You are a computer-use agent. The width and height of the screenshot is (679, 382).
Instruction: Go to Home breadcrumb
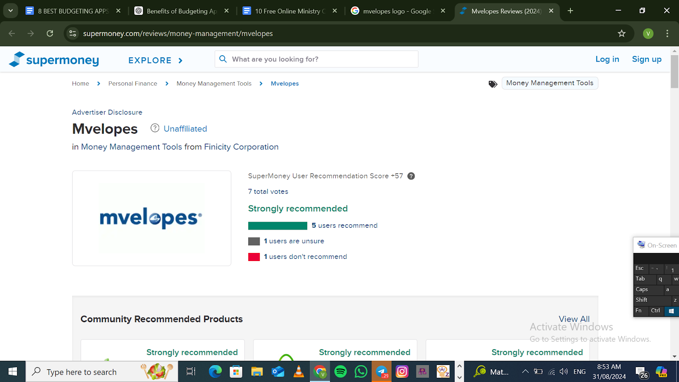pos(81,84)
